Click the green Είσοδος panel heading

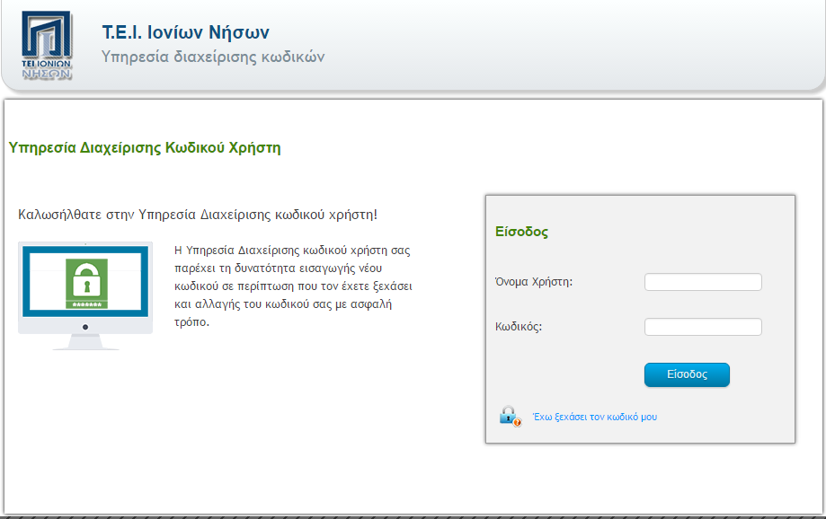point(521,233)
